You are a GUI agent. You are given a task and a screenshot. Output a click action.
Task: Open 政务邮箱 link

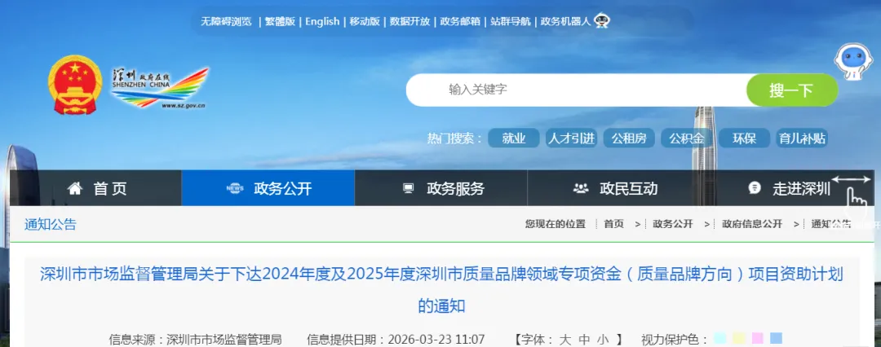point(460,21)
